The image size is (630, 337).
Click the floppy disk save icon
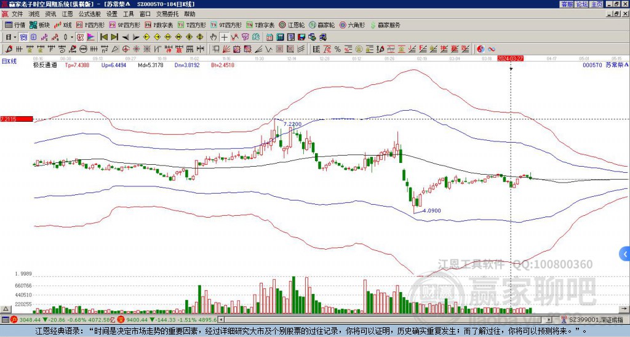301,38
